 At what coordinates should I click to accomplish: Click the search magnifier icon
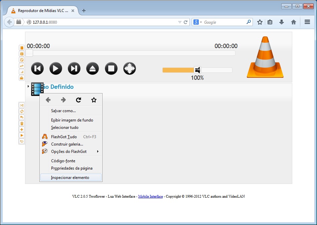[x=249, y=22]
